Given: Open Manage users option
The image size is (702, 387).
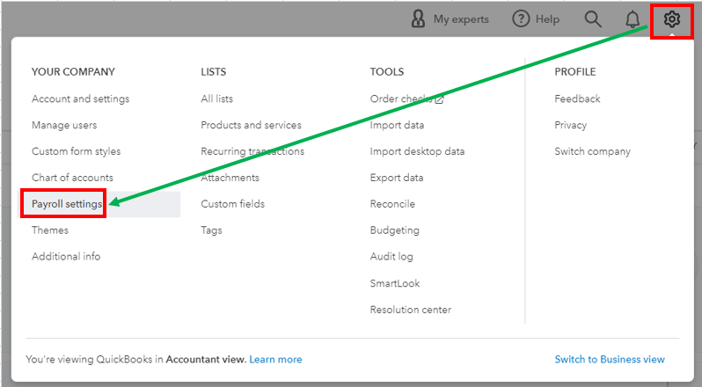Looking at the screenshot, I should click(64, 125).
